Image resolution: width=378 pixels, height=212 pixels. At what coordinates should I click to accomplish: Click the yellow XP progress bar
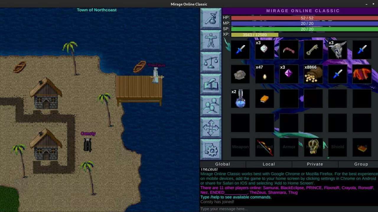[255, 35]
